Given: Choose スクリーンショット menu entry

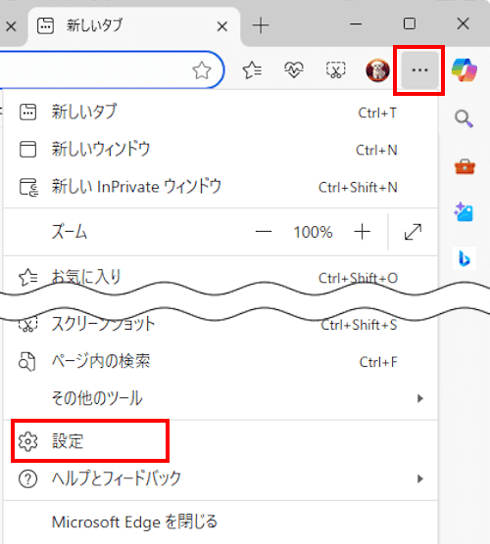Looking at the screenshot, I should point(220,325).
